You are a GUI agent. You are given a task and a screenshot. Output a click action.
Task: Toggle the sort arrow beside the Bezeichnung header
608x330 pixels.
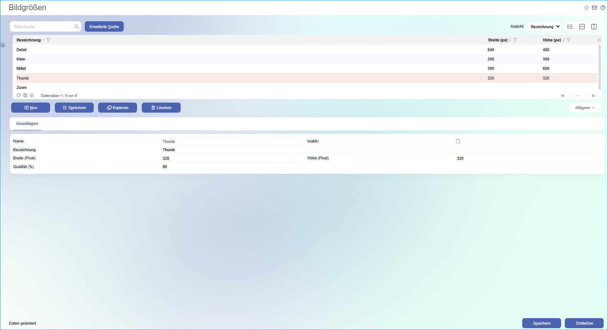pos(43,40)
